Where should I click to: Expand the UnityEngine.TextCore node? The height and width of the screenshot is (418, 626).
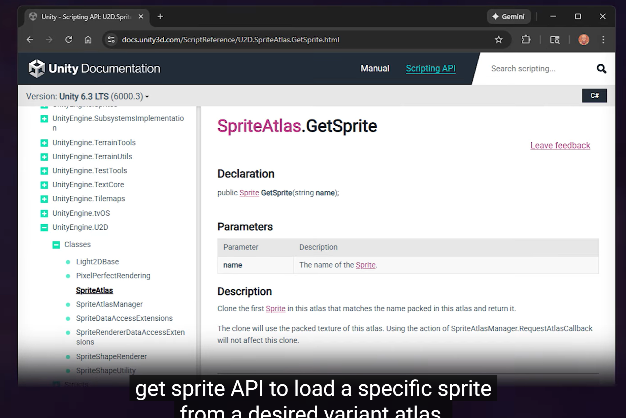pos(44,185)
